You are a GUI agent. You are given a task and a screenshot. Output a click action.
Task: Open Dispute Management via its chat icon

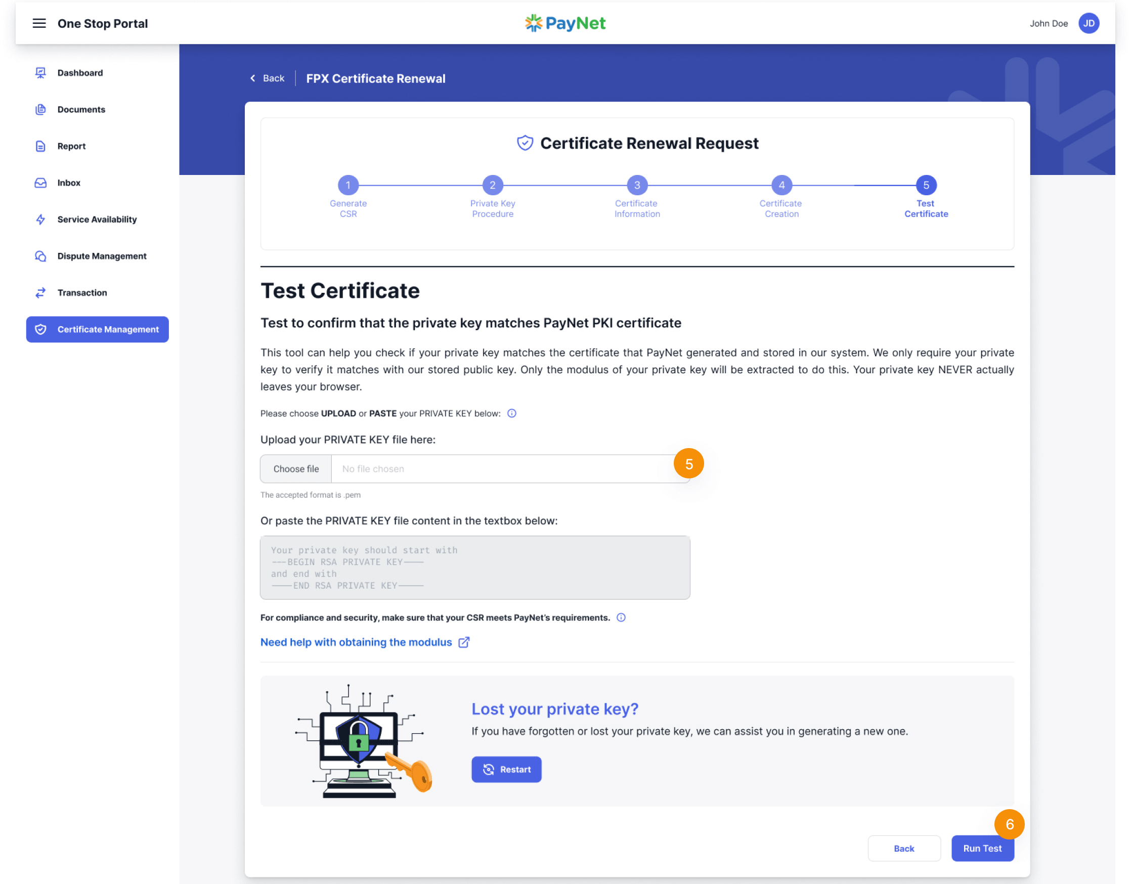tap(40, 256)
